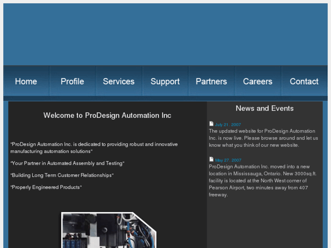Open the Home navigation tab
Image resolution: width=331 pixels, height=248 pixels.
pos(26,81)
